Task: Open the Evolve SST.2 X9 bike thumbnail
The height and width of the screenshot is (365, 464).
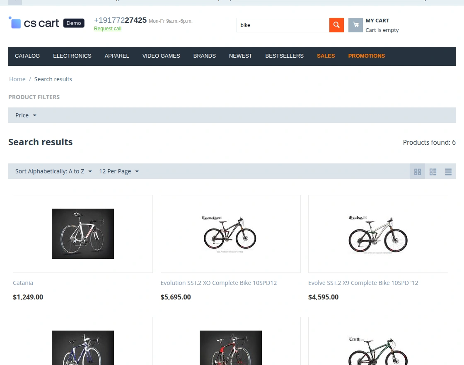Action: point(378,234)
